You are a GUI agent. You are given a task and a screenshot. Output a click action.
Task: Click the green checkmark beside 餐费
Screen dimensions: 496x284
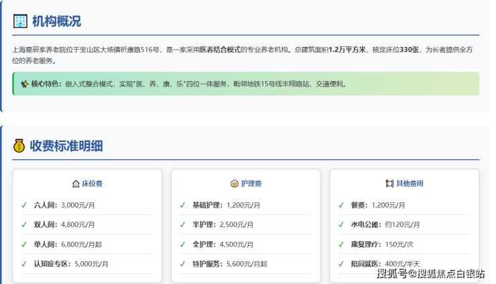click(341, 206)
